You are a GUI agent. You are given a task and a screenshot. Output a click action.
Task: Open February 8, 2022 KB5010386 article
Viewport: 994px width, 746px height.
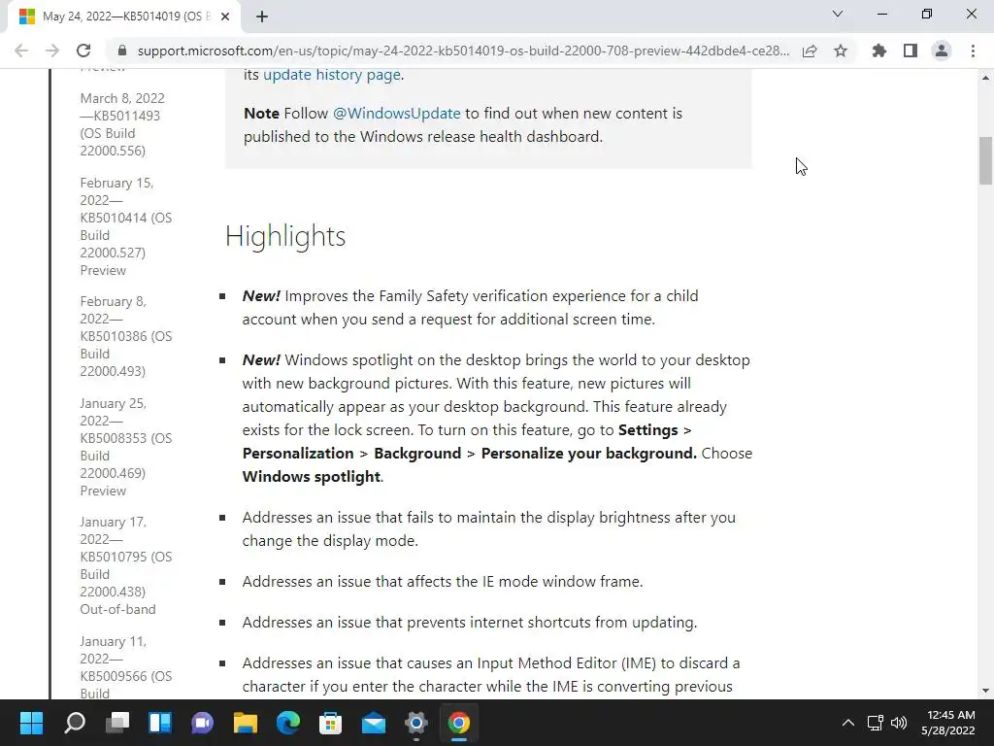click(x=125, y=336)
